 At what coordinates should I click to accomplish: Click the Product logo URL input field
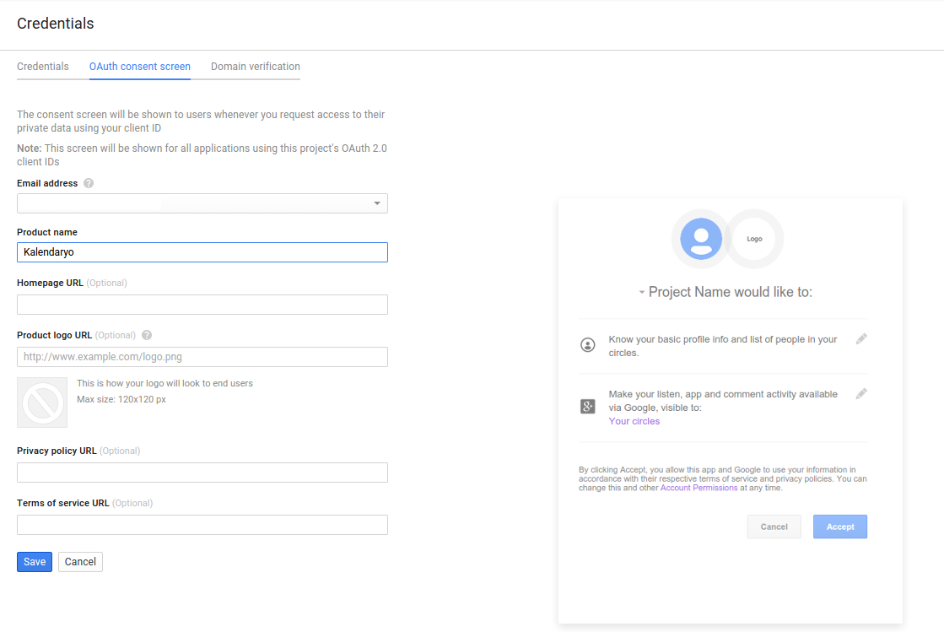(x=202, y=357)
